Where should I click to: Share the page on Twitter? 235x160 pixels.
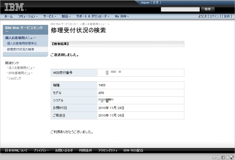(x=228, y=157)
